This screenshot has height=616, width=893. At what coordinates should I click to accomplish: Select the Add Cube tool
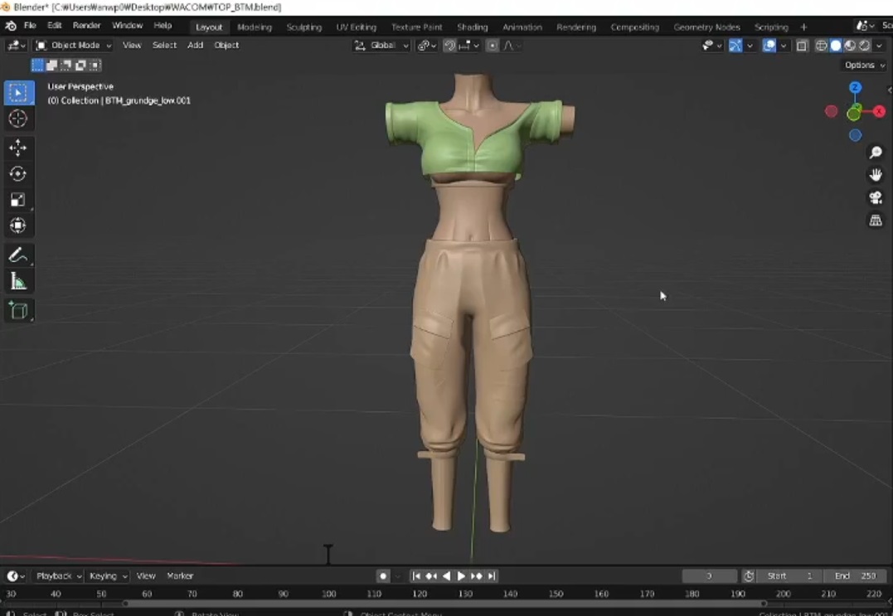point(18,311)
